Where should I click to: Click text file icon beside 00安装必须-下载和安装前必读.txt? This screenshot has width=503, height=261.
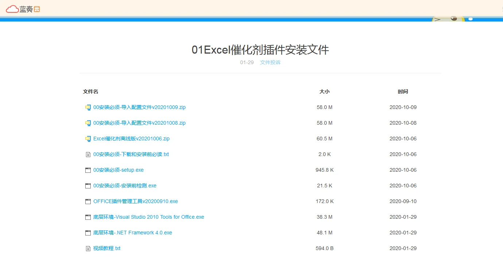click(88, 155)
